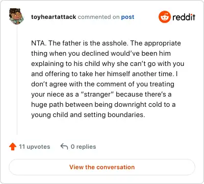Click the line starting with thing when you declined
204x184 pixels.
pos(101,54)
